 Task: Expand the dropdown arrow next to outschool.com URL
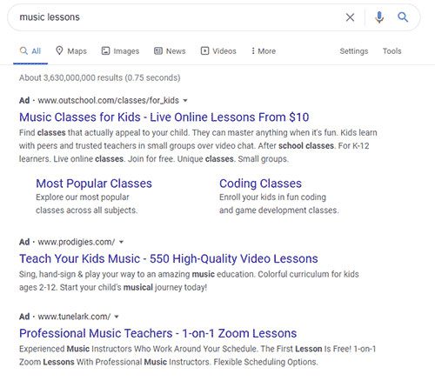coord(185,101)
